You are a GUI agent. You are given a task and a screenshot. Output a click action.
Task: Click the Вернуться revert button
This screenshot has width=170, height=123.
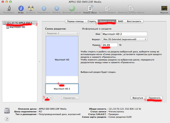(138, 98)
